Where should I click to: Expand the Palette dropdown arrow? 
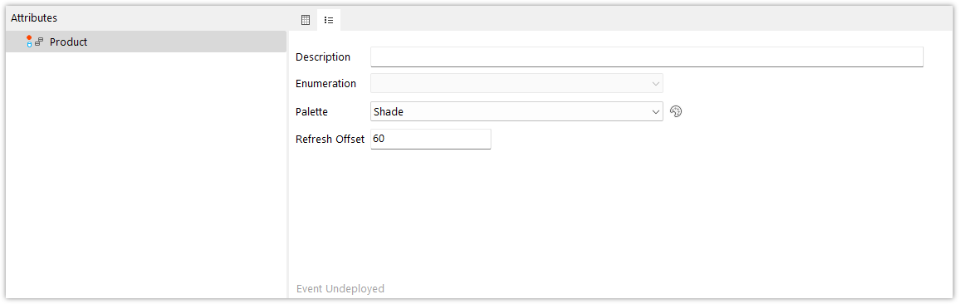click(x=656, y=111)
